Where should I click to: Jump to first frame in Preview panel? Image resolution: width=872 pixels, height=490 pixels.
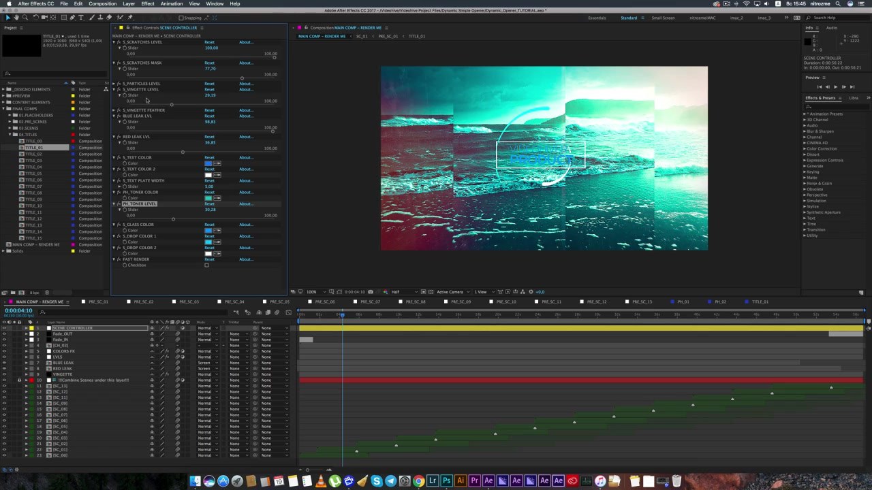point(820,87)
